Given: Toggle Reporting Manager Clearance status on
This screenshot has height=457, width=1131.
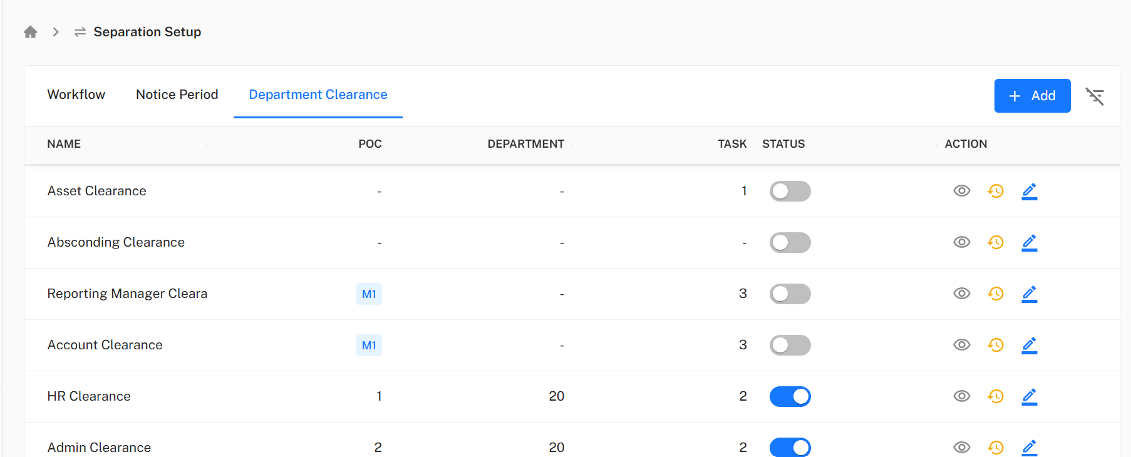Looking at the screenshot, I should (790, 294).
